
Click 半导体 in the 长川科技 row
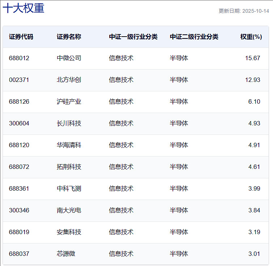tap(179, 124)
